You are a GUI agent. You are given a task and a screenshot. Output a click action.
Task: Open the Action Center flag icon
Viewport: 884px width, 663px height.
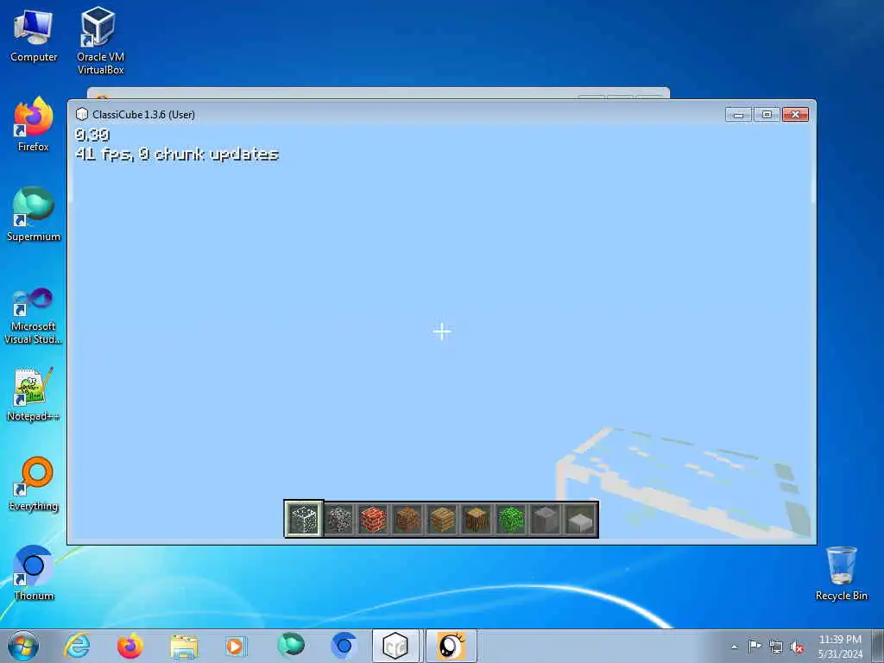(755, 647)
